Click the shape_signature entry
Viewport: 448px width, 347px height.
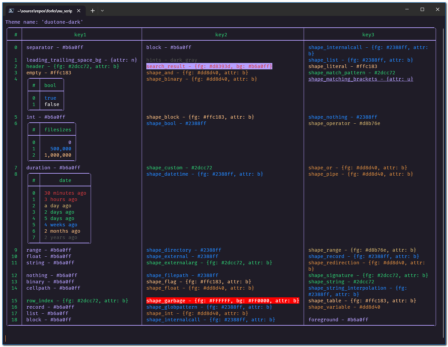tap(368, 275)
